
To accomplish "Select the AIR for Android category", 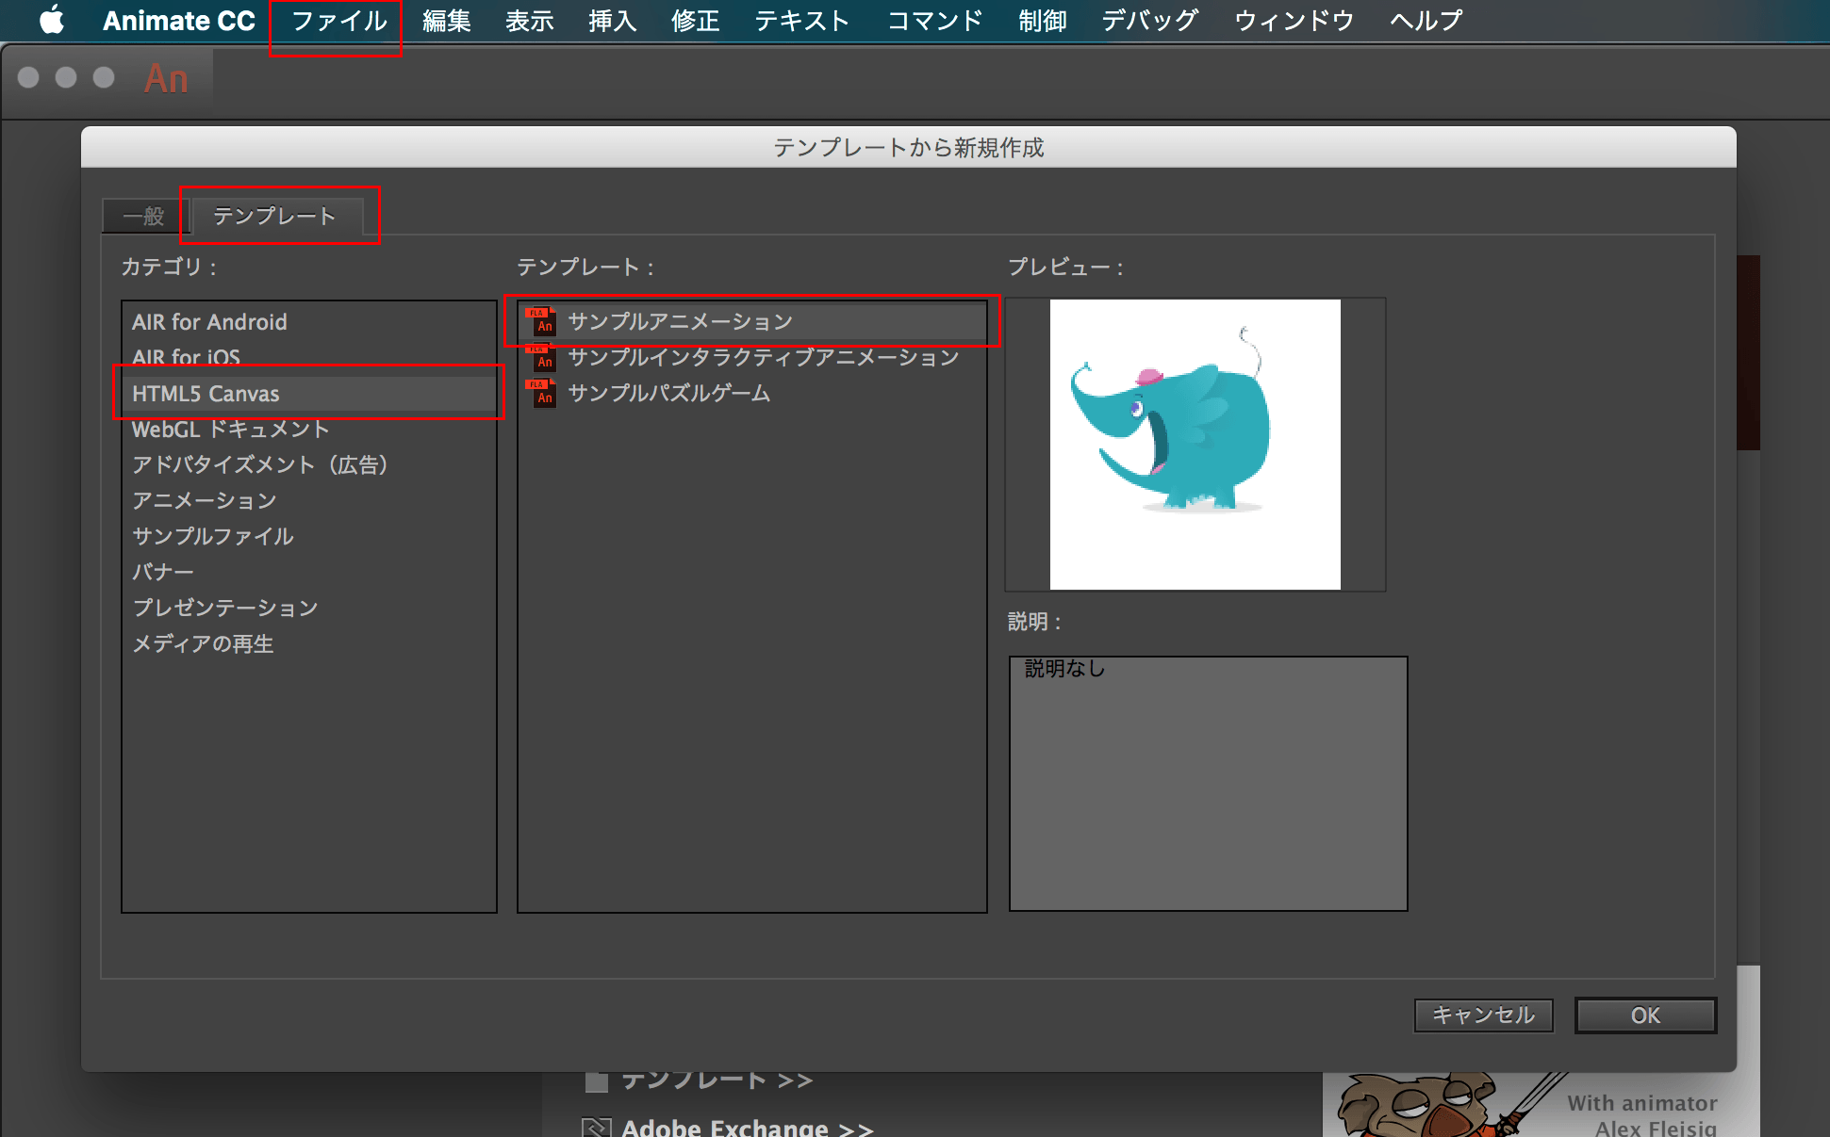I will click(308, 322).
